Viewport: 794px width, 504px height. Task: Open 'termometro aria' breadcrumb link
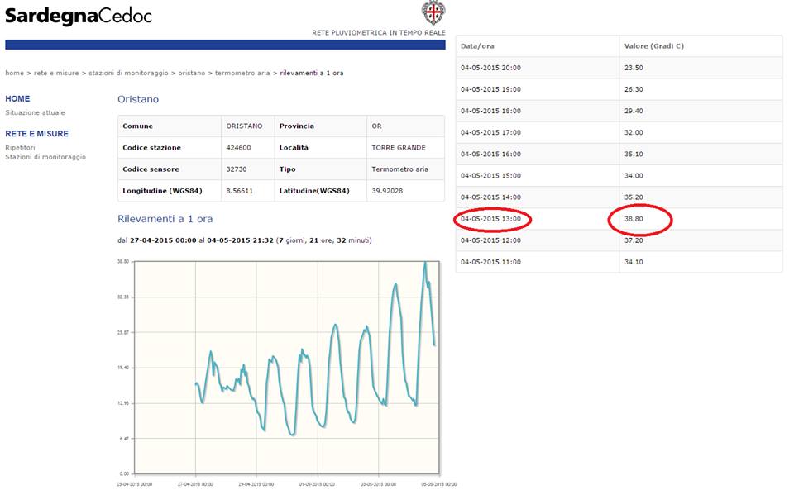(242, 73)
